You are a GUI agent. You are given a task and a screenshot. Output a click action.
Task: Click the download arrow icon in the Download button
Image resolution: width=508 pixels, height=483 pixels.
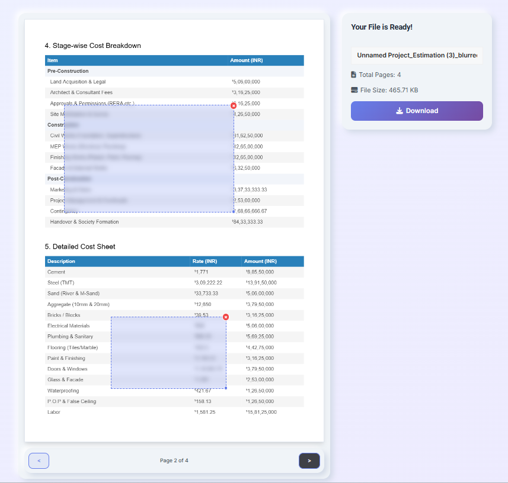(x=400, y=111)
